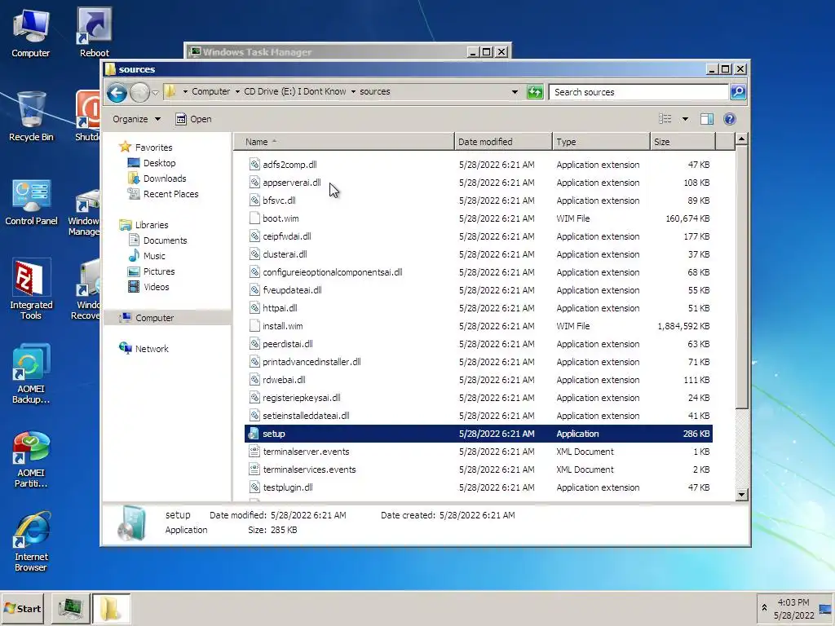This screenshot has height=626, width=835.
Task: Open the Videos library
Action: 156,286
